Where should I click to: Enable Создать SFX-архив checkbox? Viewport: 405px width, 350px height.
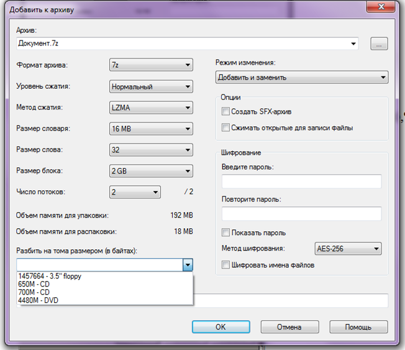225,111
